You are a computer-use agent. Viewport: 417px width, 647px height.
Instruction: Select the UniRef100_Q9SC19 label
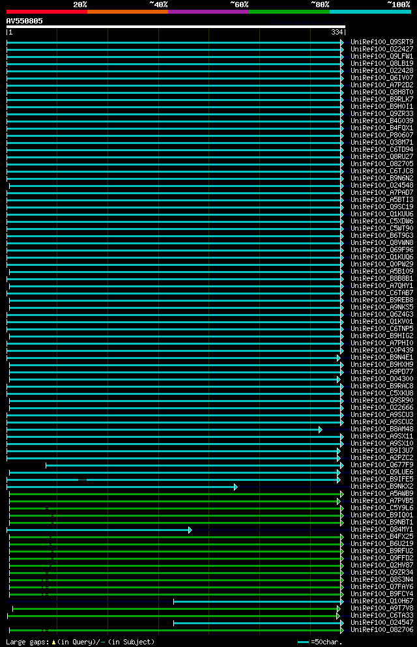[x=382, y=207]
